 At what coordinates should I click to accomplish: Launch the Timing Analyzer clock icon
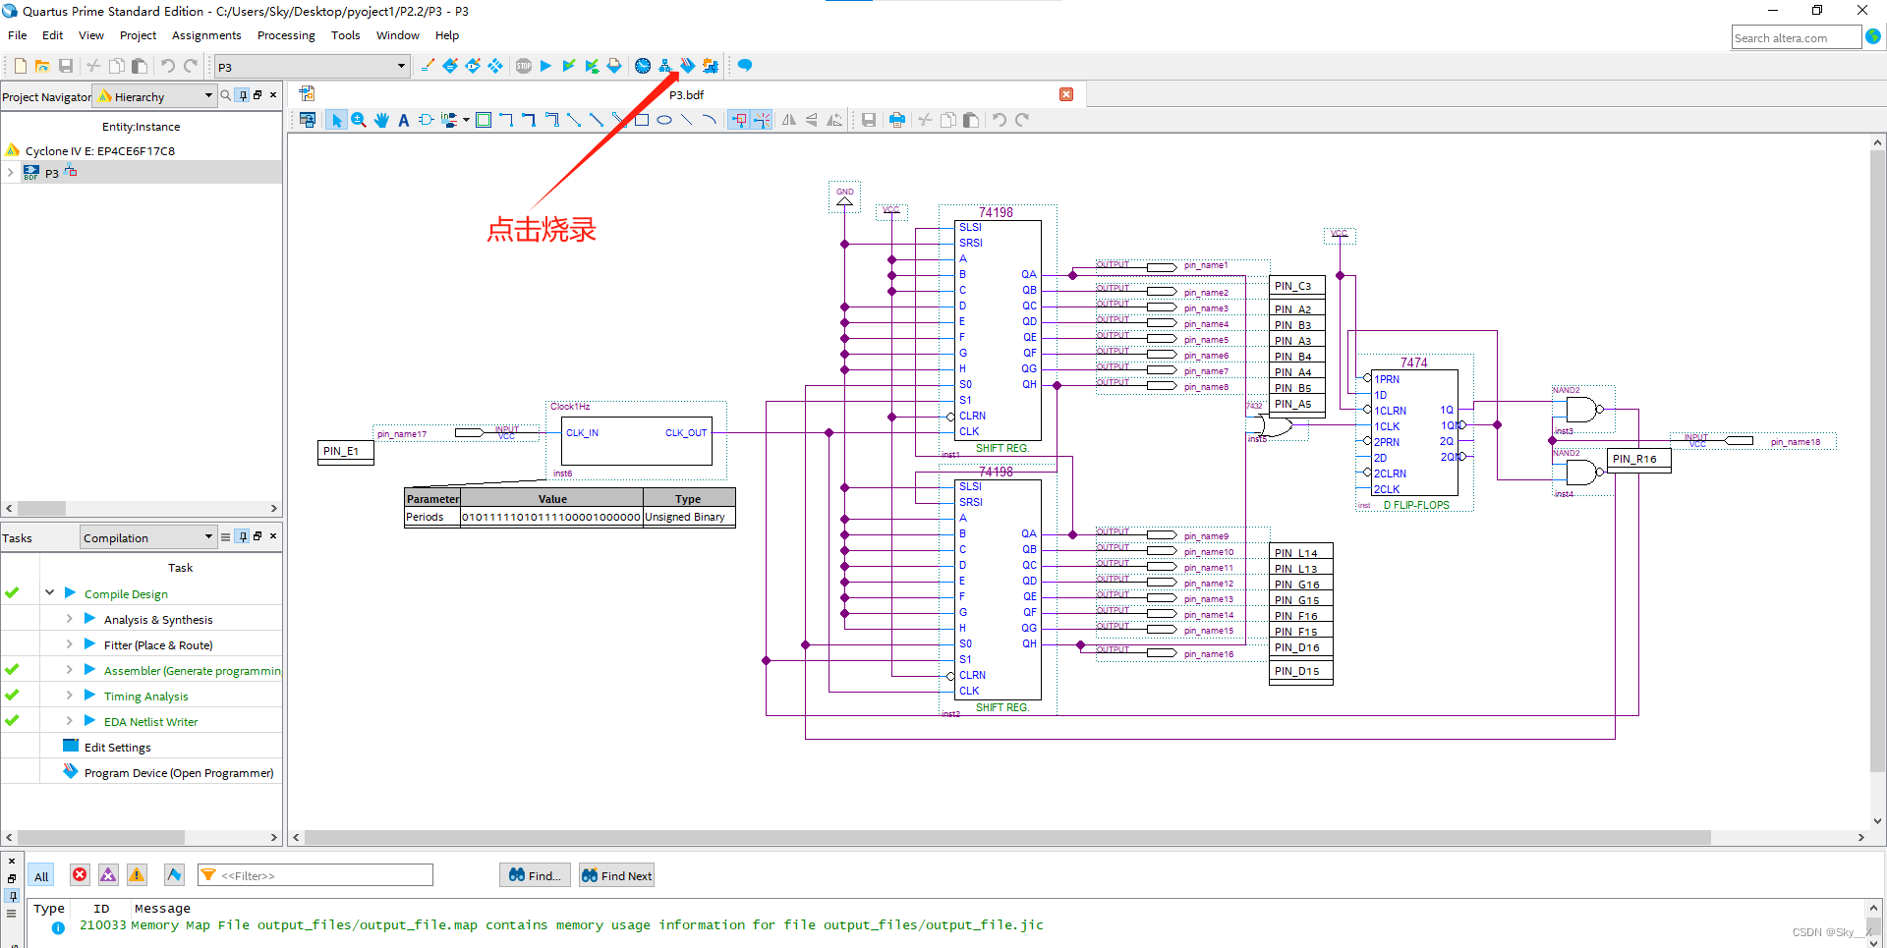click(x=642, y=66)
